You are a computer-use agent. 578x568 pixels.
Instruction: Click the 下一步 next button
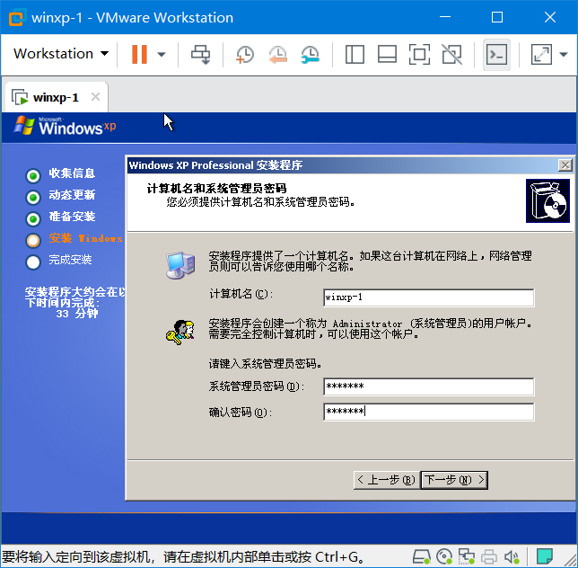(x=454, y=480)
